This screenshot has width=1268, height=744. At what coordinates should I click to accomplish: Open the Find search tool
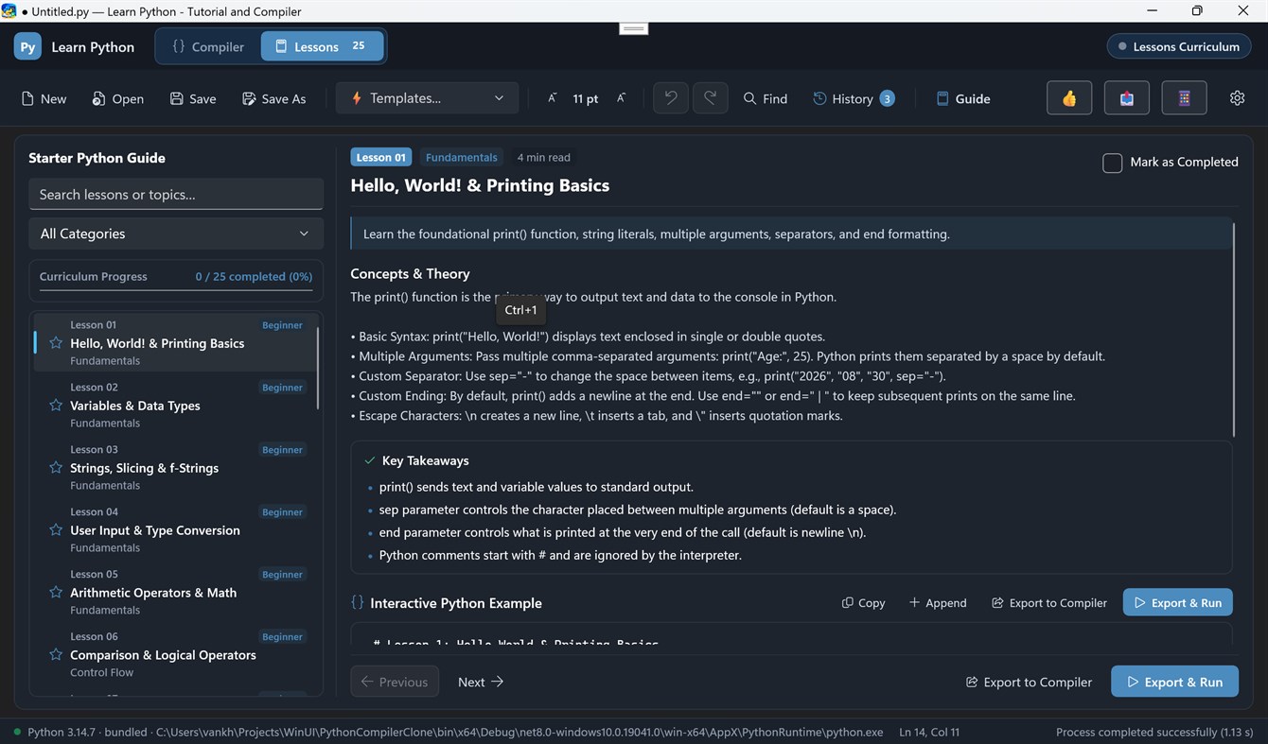[x=766, y=98]
